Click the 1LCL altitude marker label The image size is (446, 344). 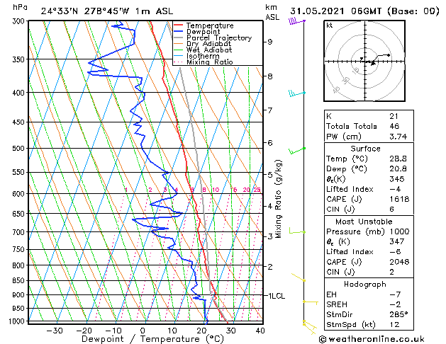(x=277, y=296)
